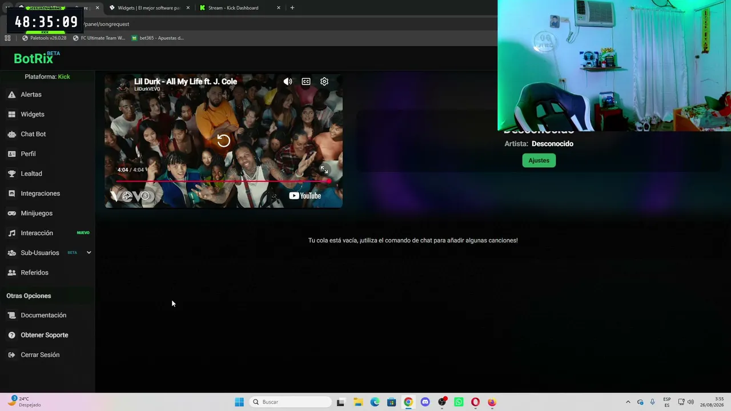The image size is (731, 411).
Task: Open a new browser tab
Action: (x=292, y=8)
